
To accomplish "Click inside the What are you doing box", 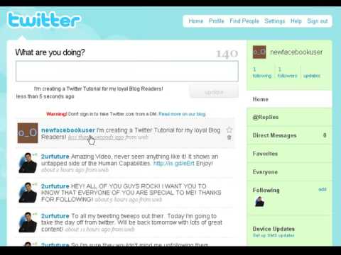I will coord(127,72).
